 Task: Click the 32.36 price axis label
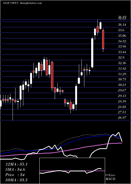[122, 63]
